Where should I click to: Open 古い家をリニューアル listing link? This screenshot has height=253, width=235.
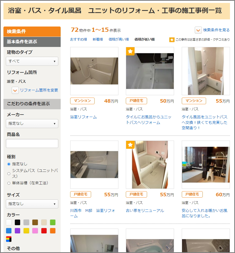tap(145, 211)
